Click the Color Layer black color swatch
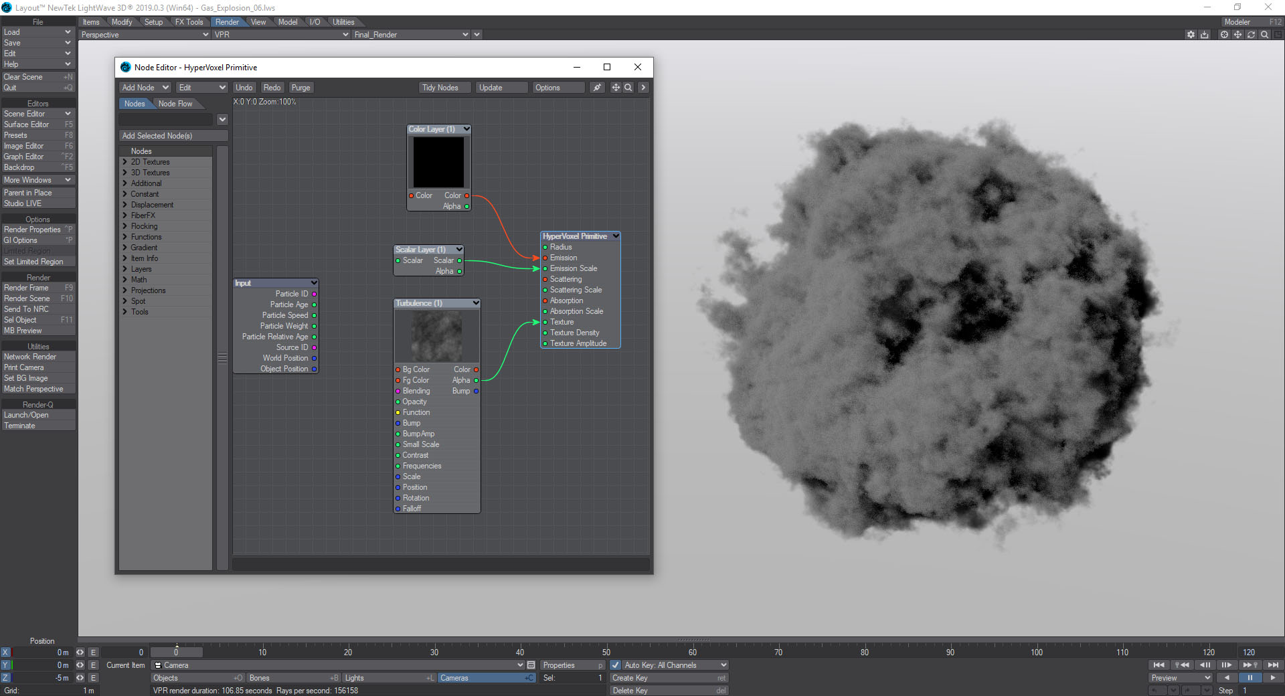 (x=438, y=163)
